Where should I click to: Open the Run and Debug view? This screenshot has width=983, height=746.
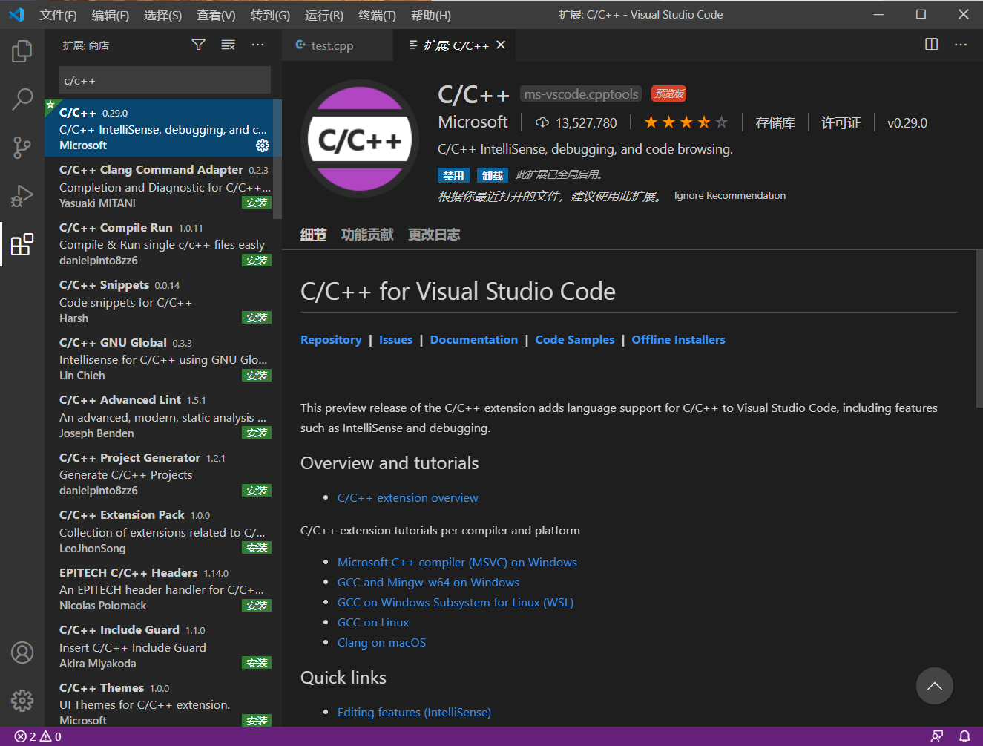tap(22, 195)
